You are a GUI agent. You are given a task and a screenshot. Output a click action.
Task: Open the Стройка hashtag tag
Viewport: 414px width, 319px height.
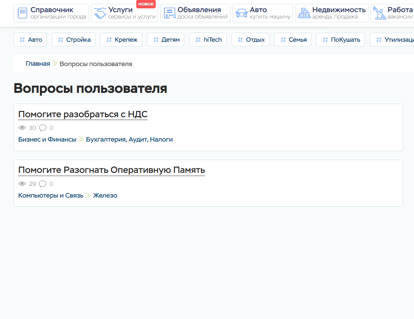pyautogui.click(x=74, y=40)
